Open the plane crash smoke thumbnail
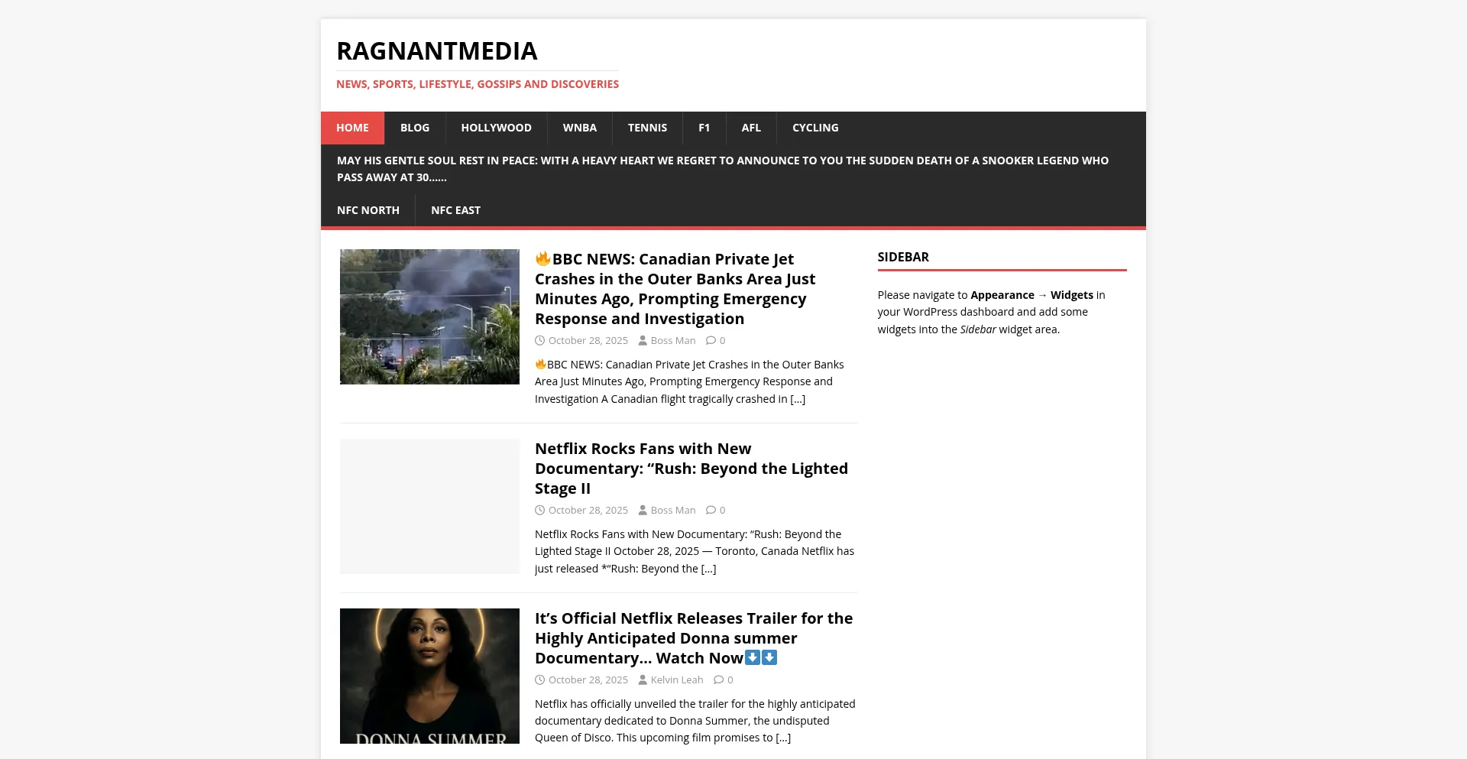The image size is (1467, 759). click(x=429, y=316)
